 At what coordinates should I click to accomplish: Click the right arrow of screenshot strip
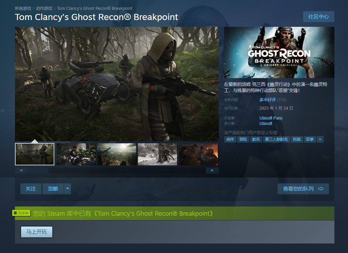212,170
